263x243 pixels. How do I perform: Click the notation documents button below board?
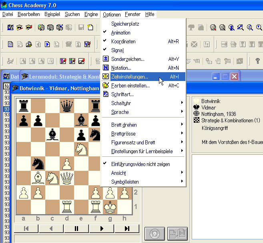click(x=177, y=234)
